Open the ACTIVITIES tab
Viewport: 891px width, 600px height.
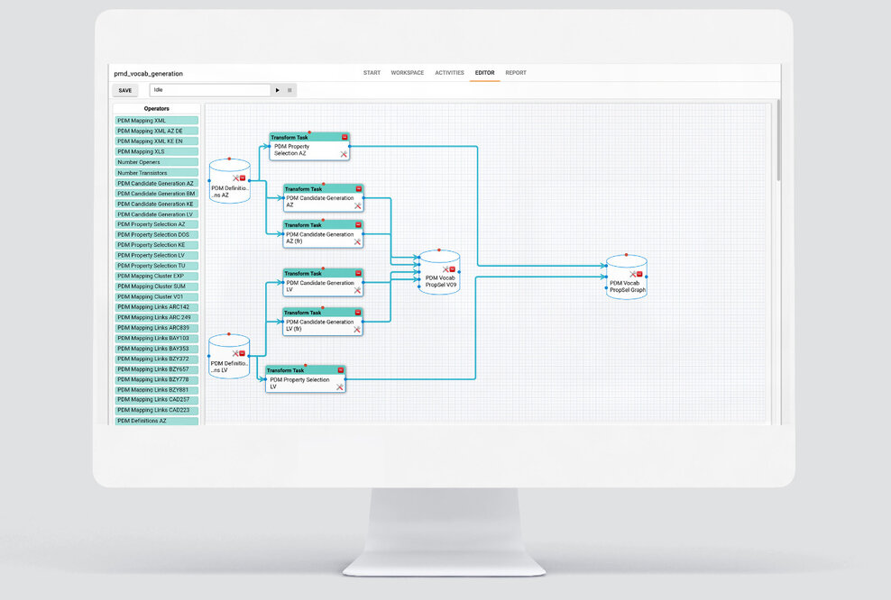coord(449,73)
